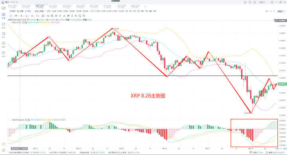
Task: Switch to the ETH/USDT tab
Action: pyautogui.click(x=26, y=7)
